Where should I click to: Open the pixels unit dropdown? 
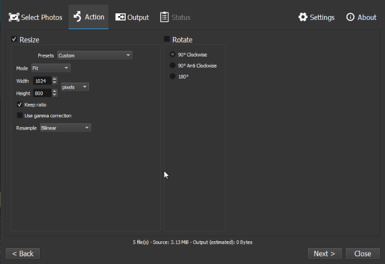pyautogui.click(x=75, y=87)
